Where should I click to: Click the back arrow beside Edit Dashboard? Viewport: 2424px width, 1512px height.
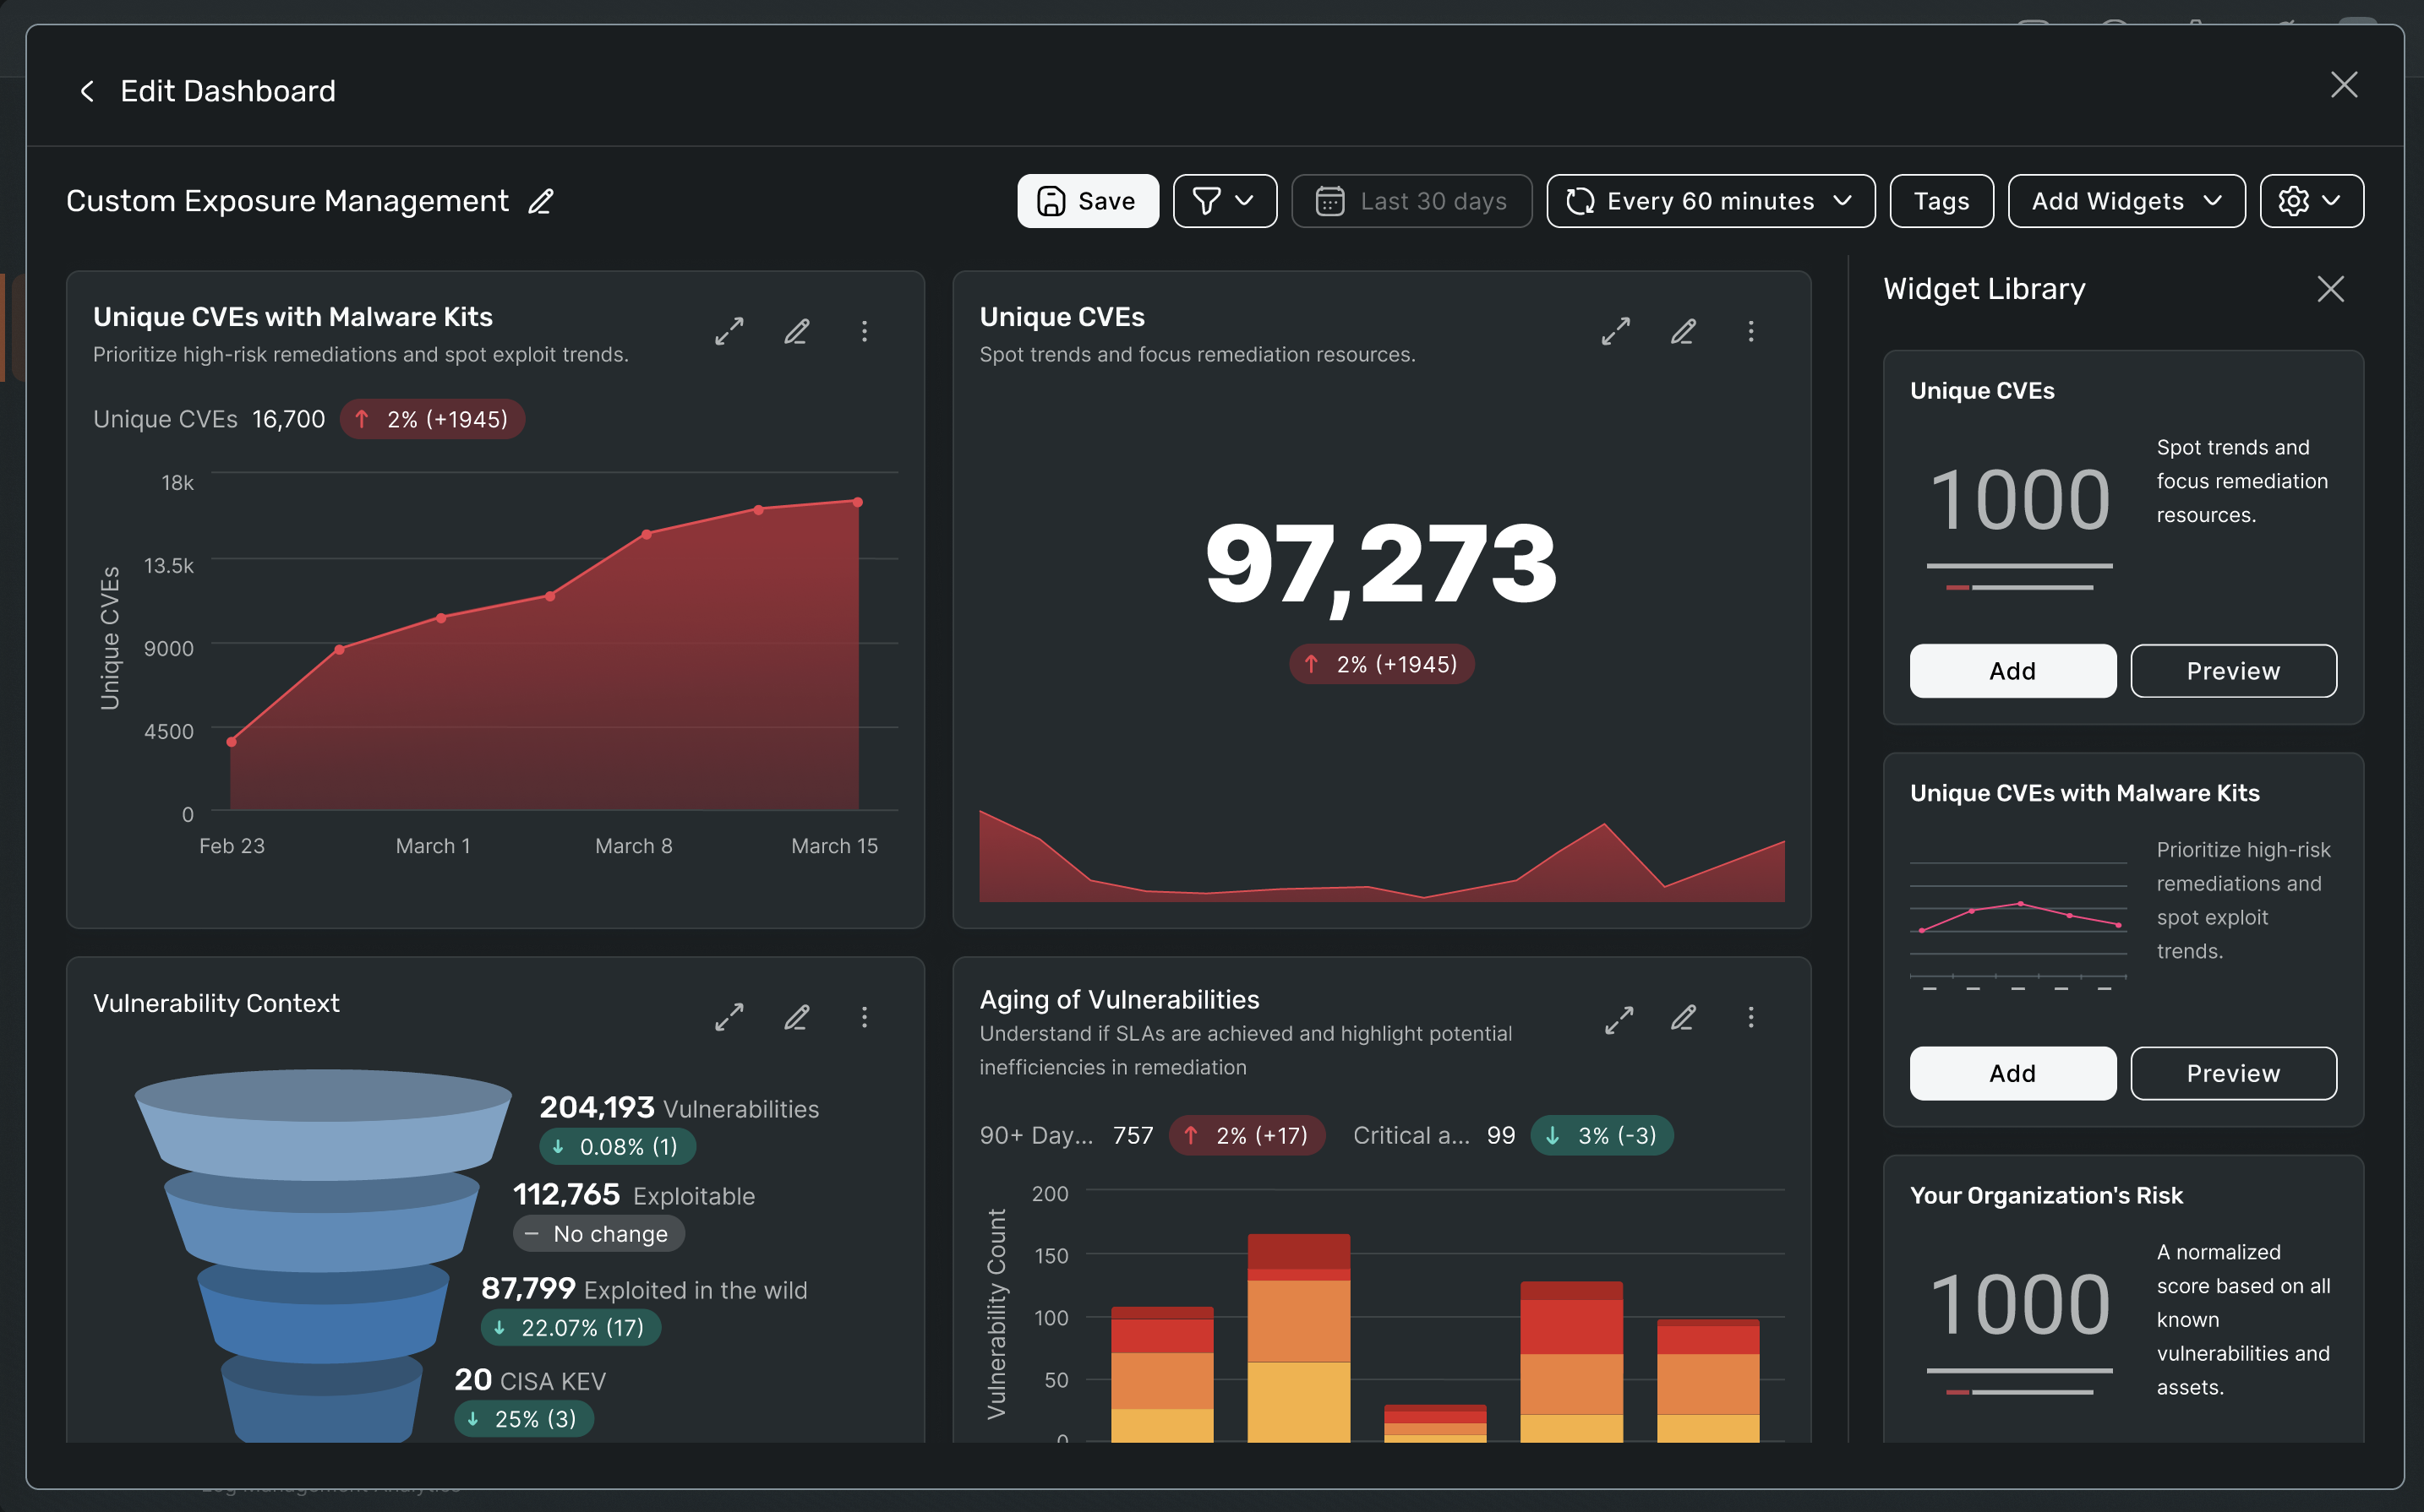pos(87,91)
